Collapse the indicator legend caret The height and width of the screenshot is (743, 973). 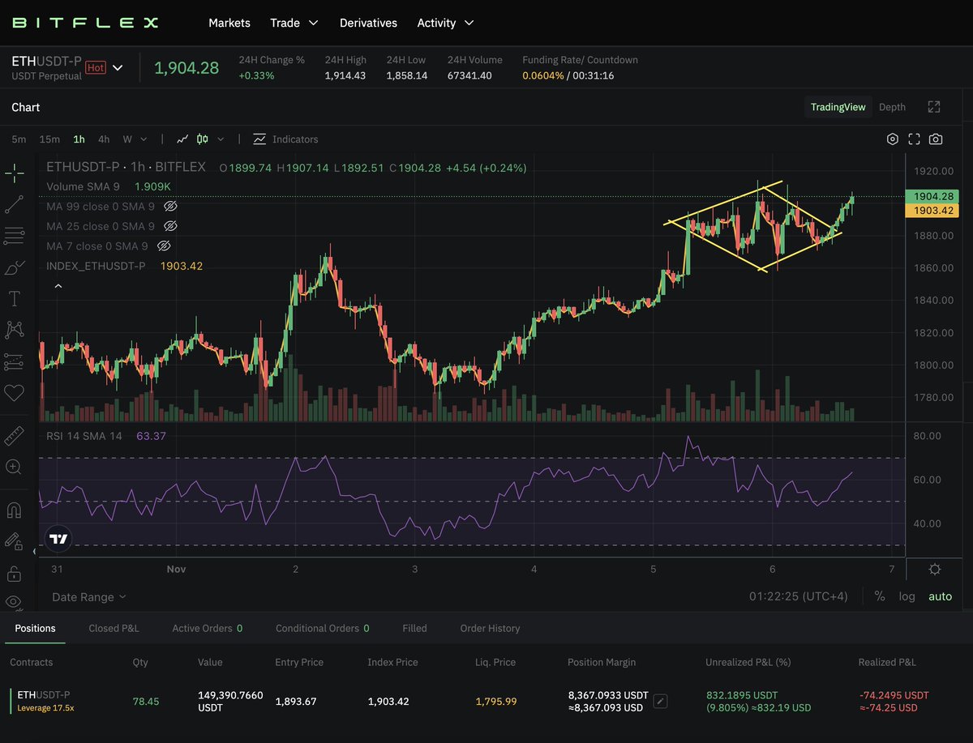click(58, 285)
